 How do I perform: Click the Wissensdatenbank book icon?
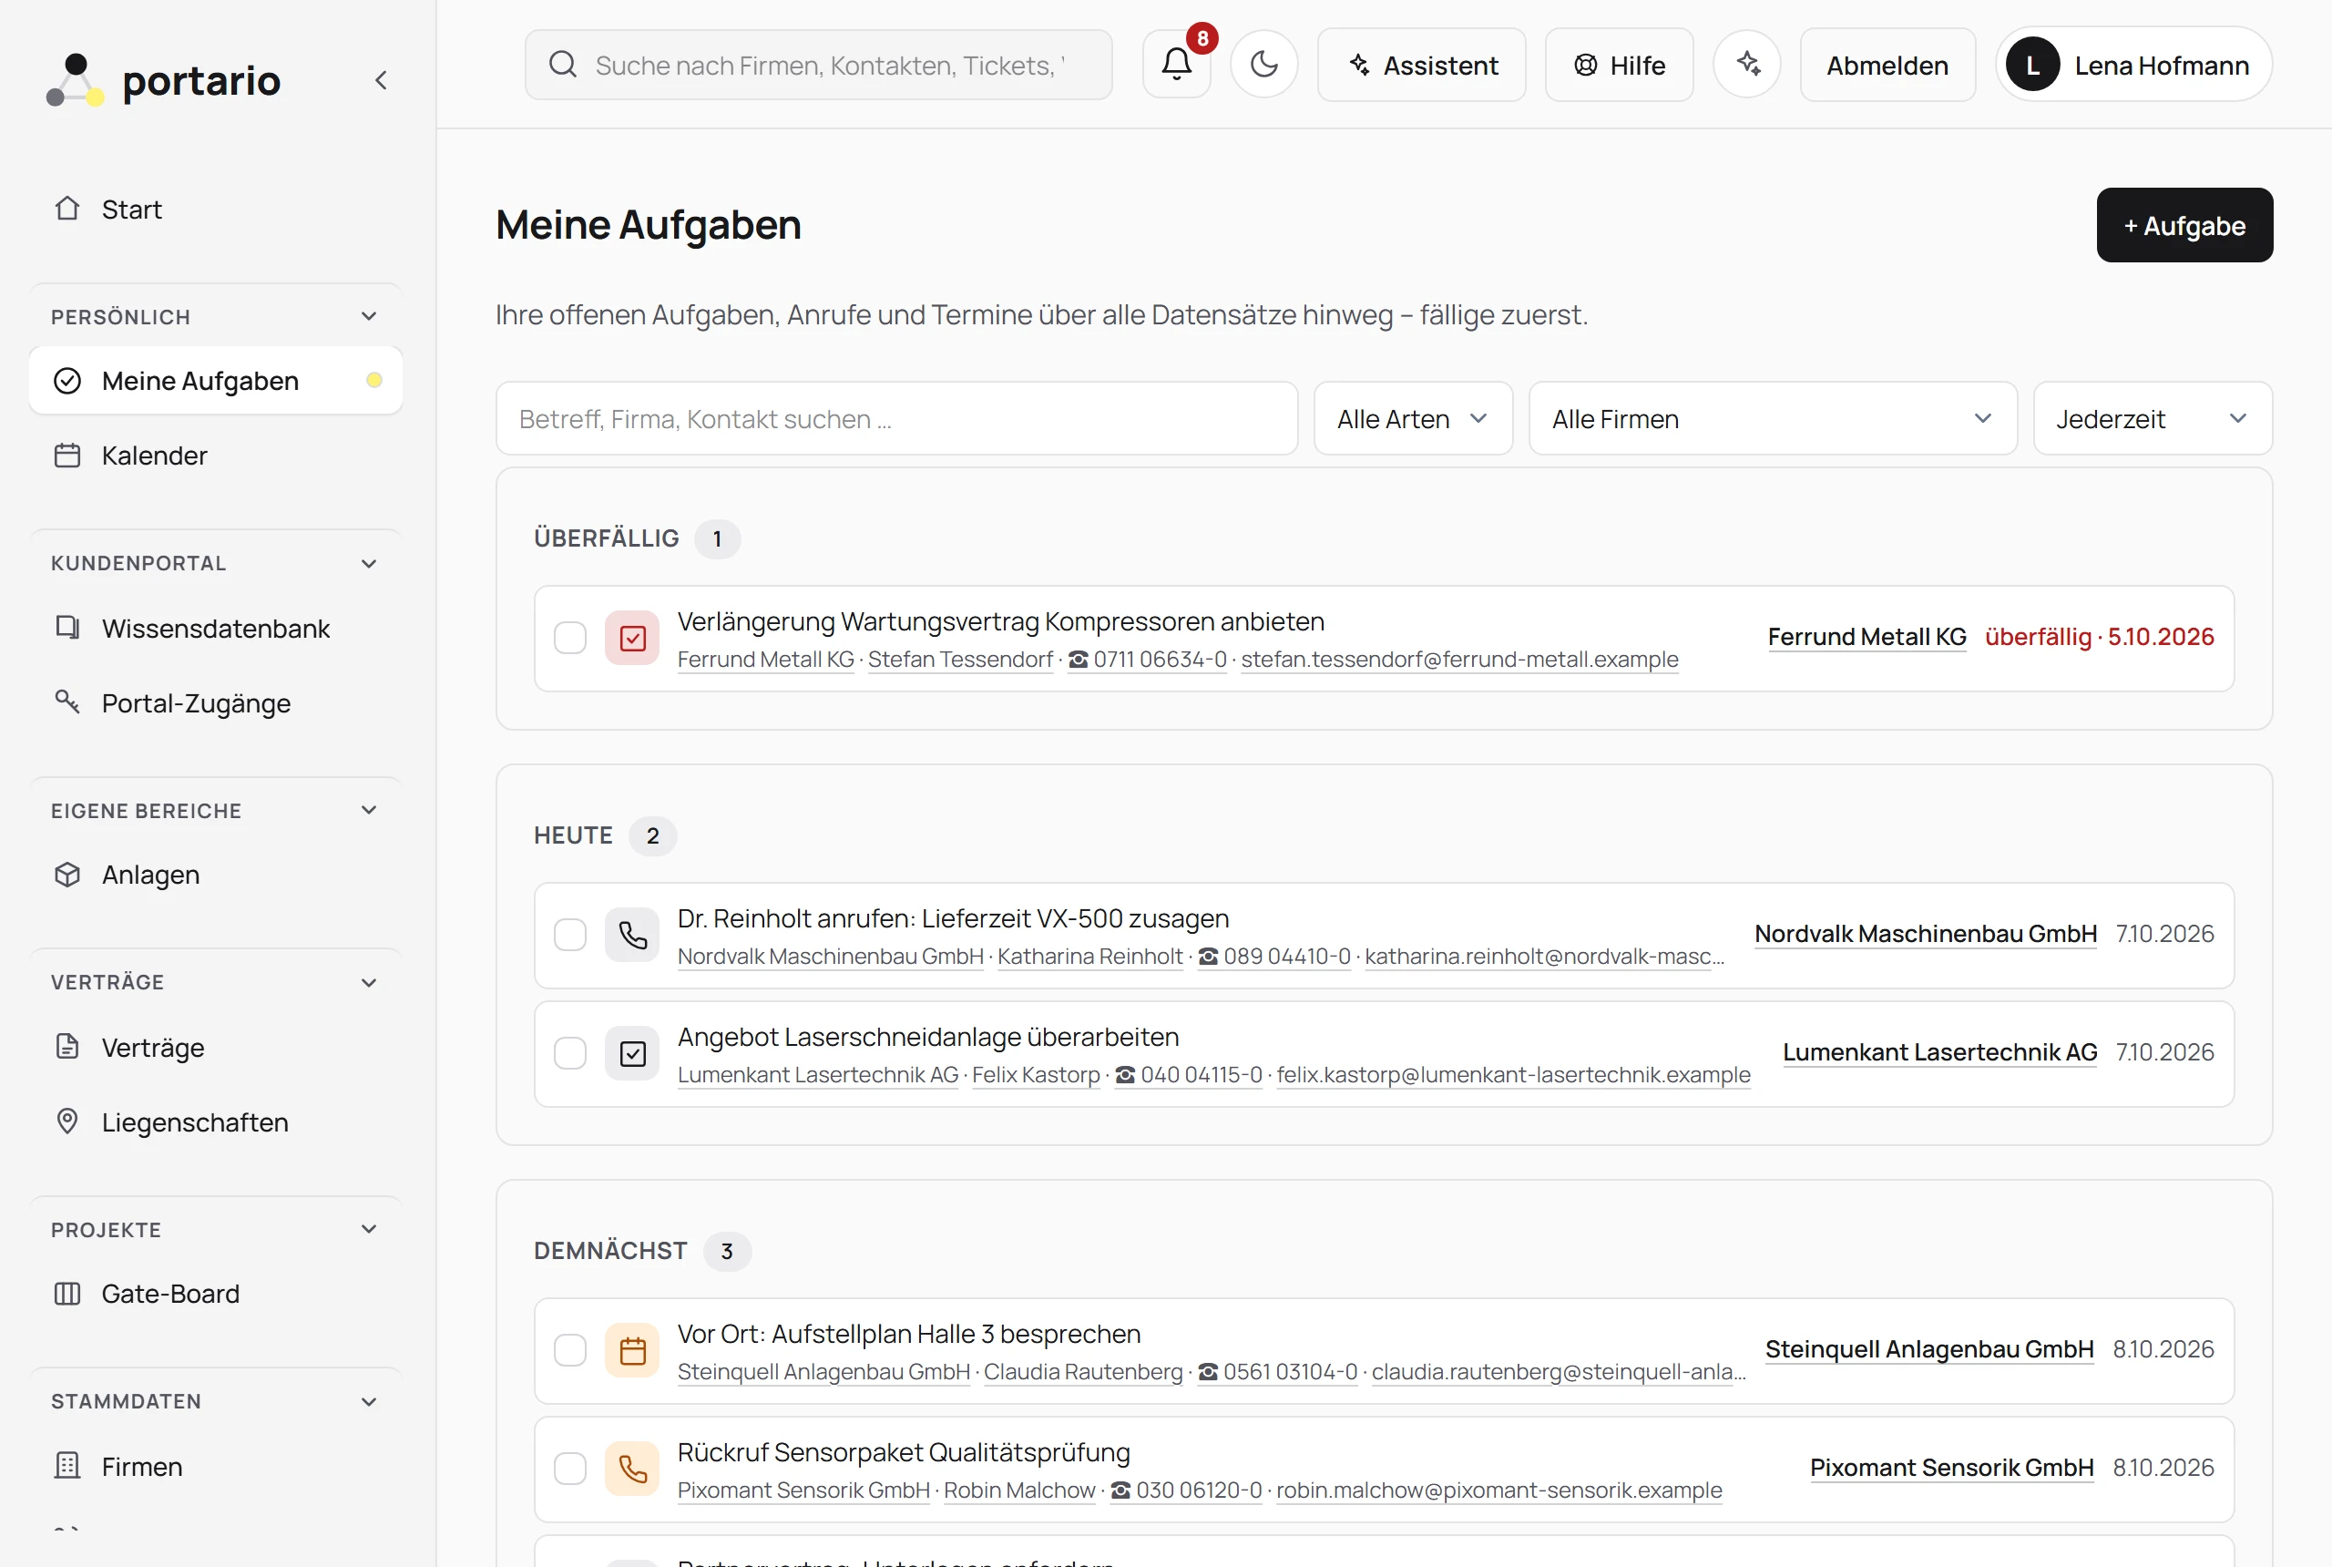tap(66, 628)
